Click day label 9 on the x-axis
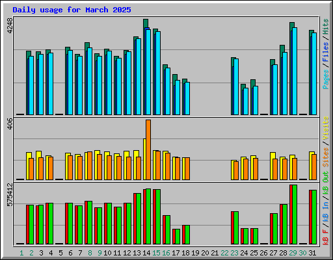Screen dimensions: 333x260 100,253
